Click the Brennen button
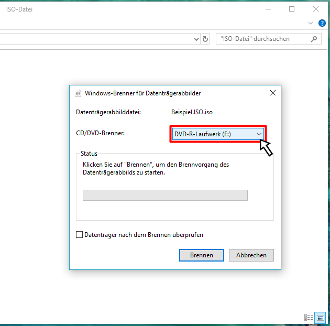Image resolution: width=330 pixels, height=326 pixels. click(202, 255)
